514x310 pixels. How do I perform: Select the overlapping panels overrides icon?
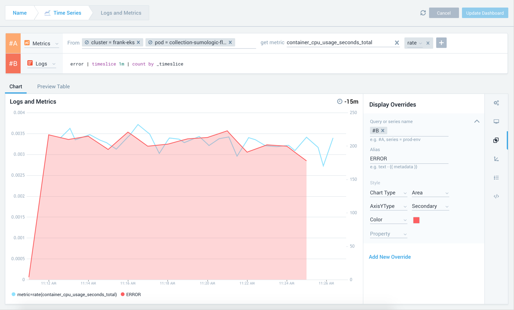click(x=496, y=140)
